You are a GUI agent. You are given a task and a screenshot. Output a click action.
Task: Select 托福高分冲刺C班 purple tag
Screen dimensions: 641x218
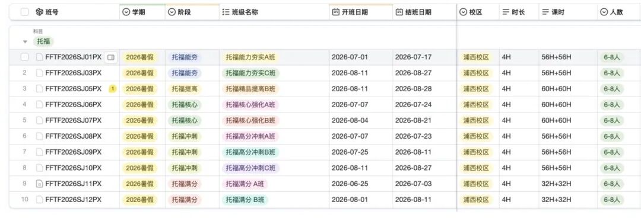click(x=250, y=168)
